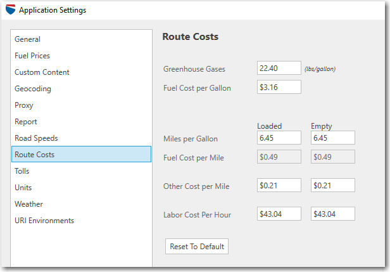390x272 pixels.
Task: Click the Greenhouse Gases input field
Action: pyautogui.click(x=279, y=68)
